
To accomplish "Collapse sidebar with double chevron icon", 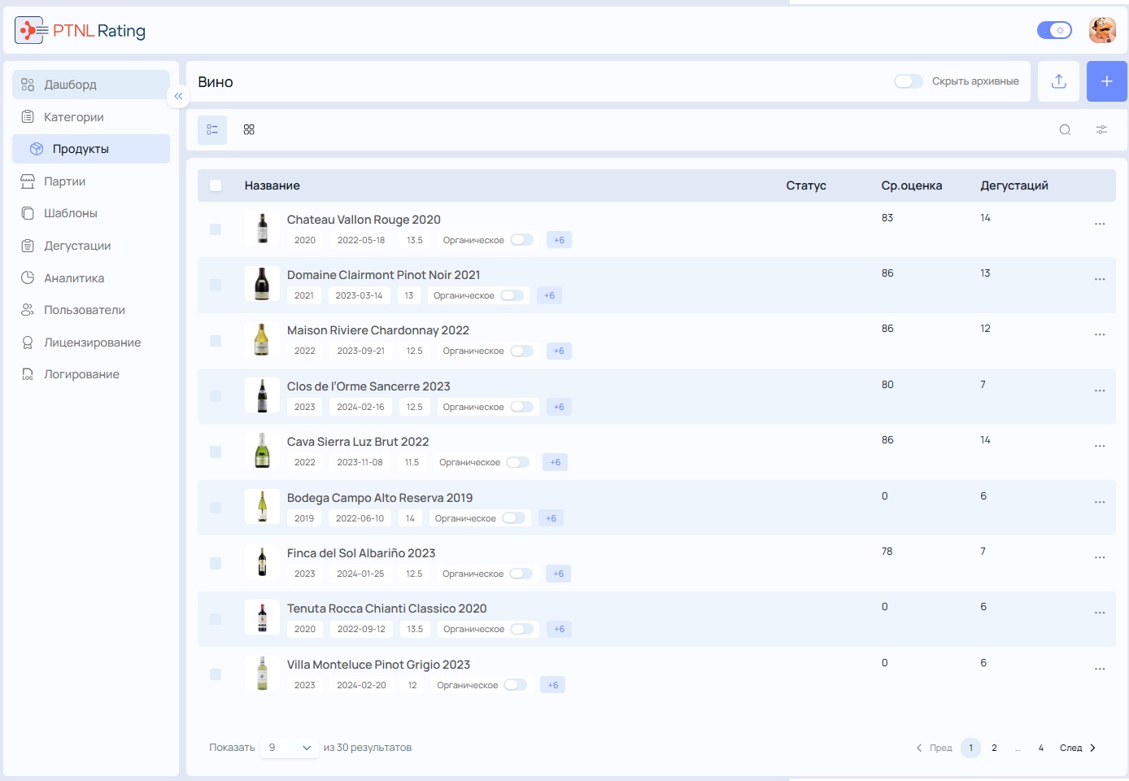I will [x=178, y=96].
